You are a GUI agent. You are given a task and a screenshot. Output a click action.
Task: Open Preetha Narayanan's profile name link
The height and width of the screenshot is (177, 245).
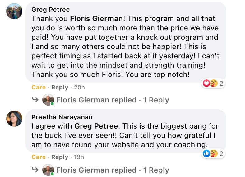tap(62, 117)
